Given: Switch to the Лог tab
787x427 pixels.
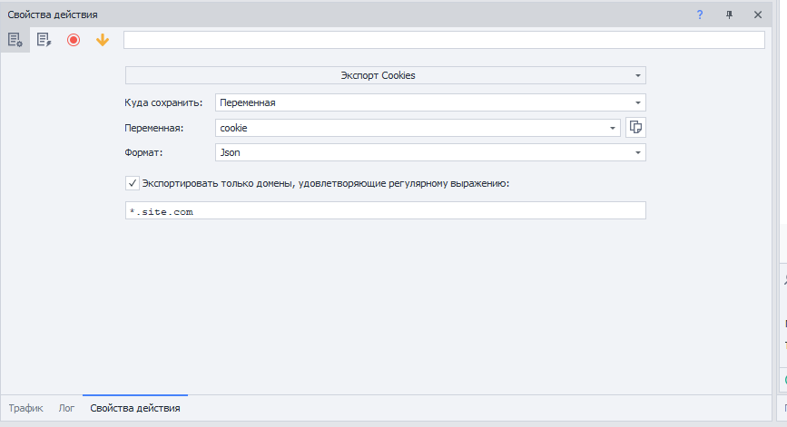Looking at the screenshot, I should point(66,409).
